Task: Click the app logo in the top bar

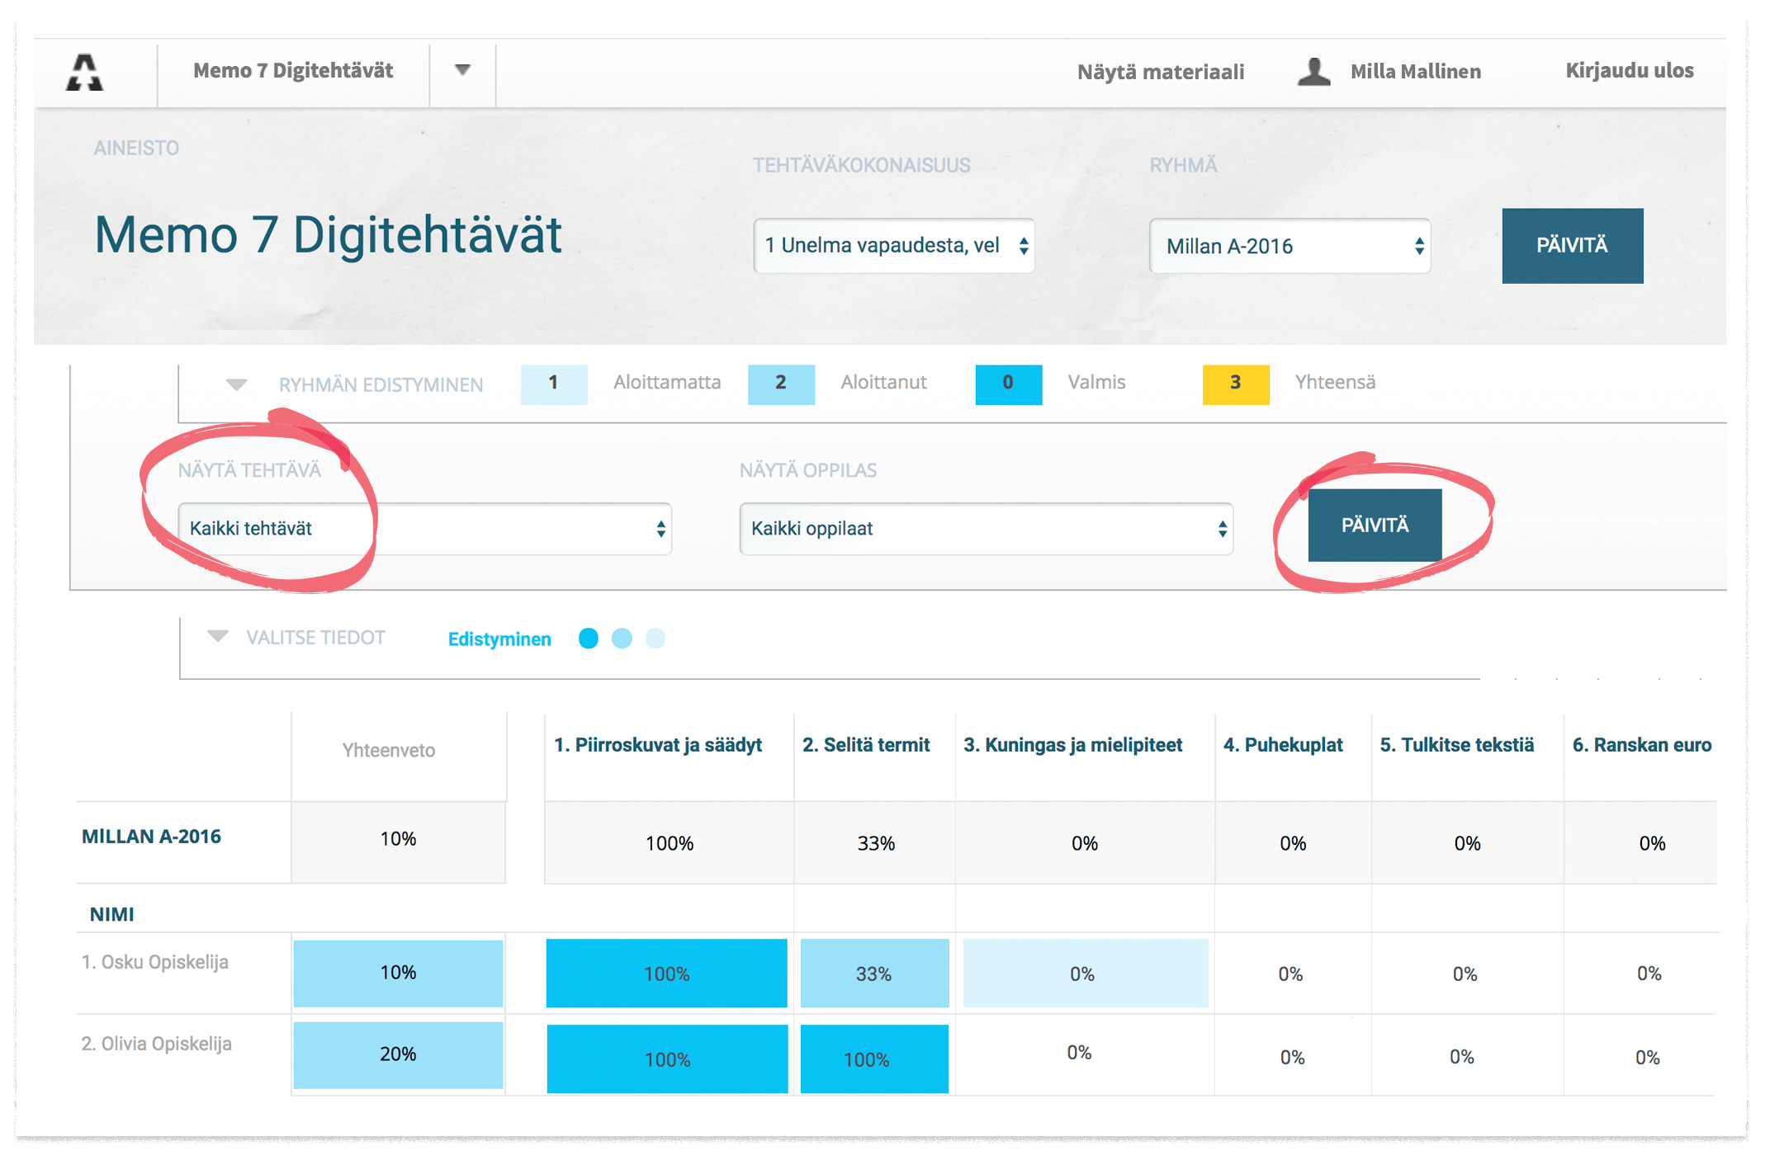Action: coord(84,73)
